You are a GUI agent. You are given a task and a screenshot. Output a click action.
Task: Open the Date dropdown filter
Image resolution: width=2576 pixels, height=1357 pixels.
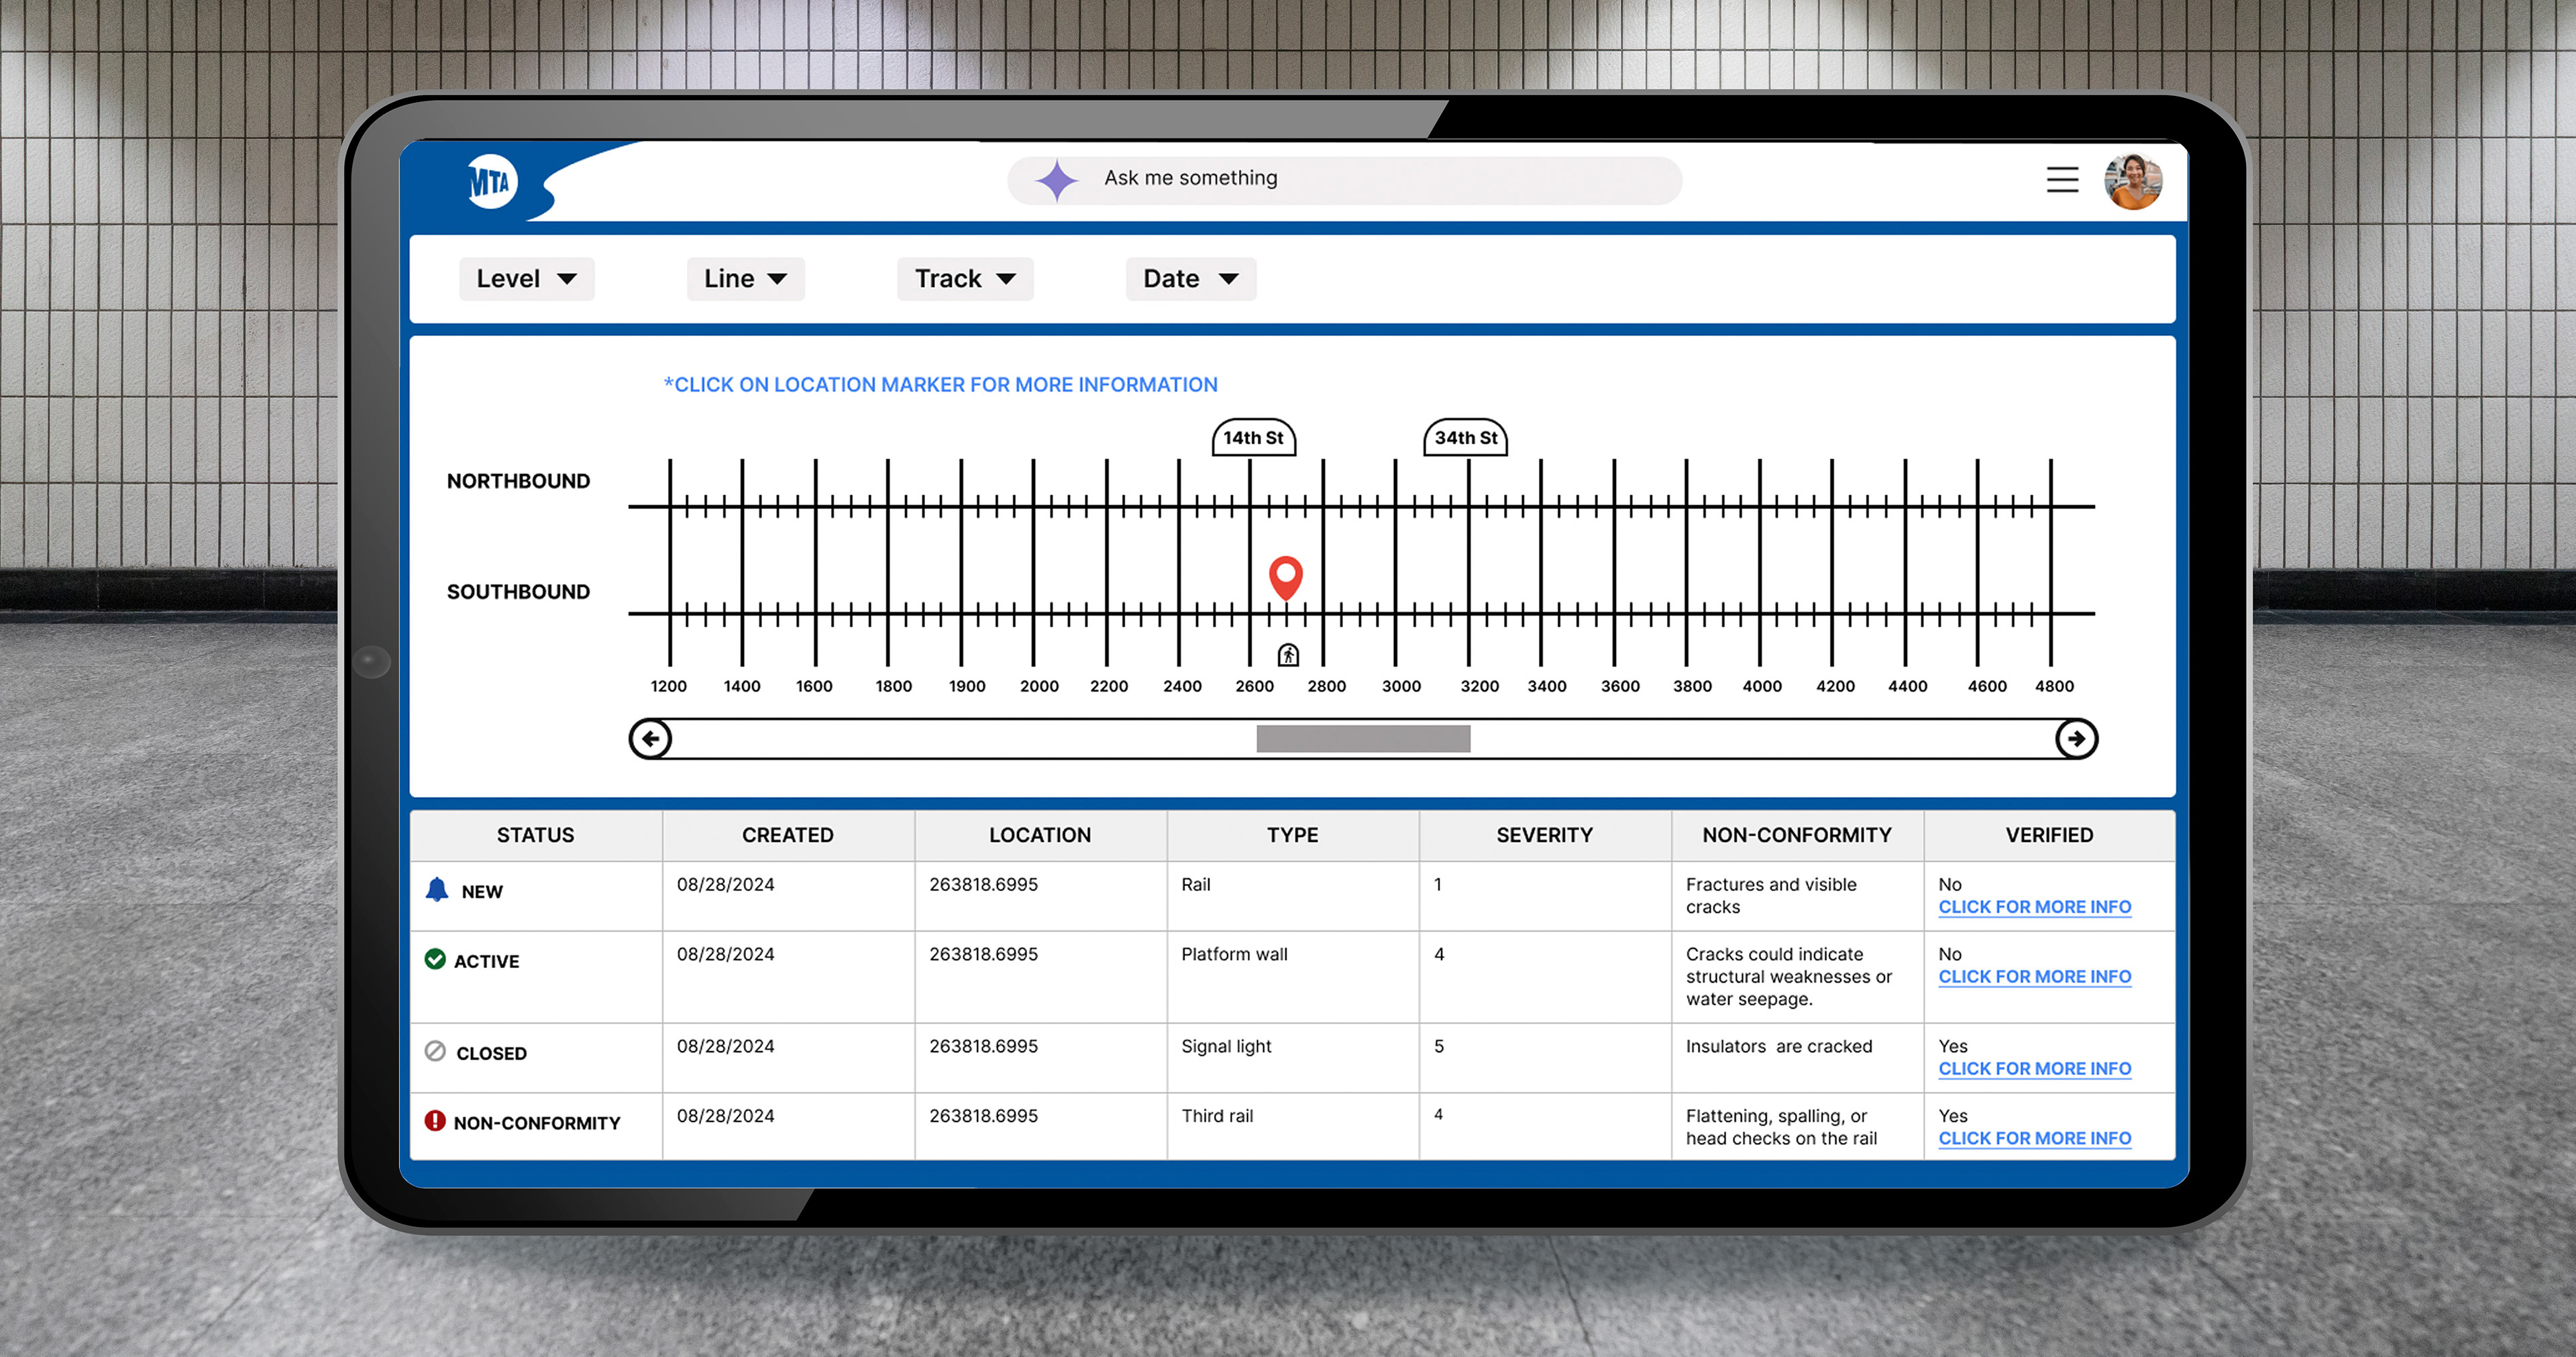pyautogui.click(x=1190, y=279)
